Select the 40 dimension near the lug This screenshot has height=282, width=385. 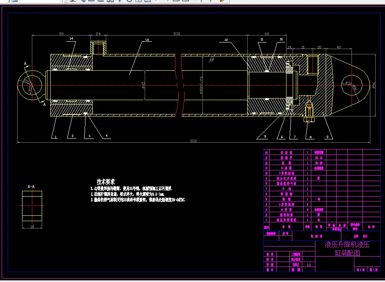coord(338,47)
